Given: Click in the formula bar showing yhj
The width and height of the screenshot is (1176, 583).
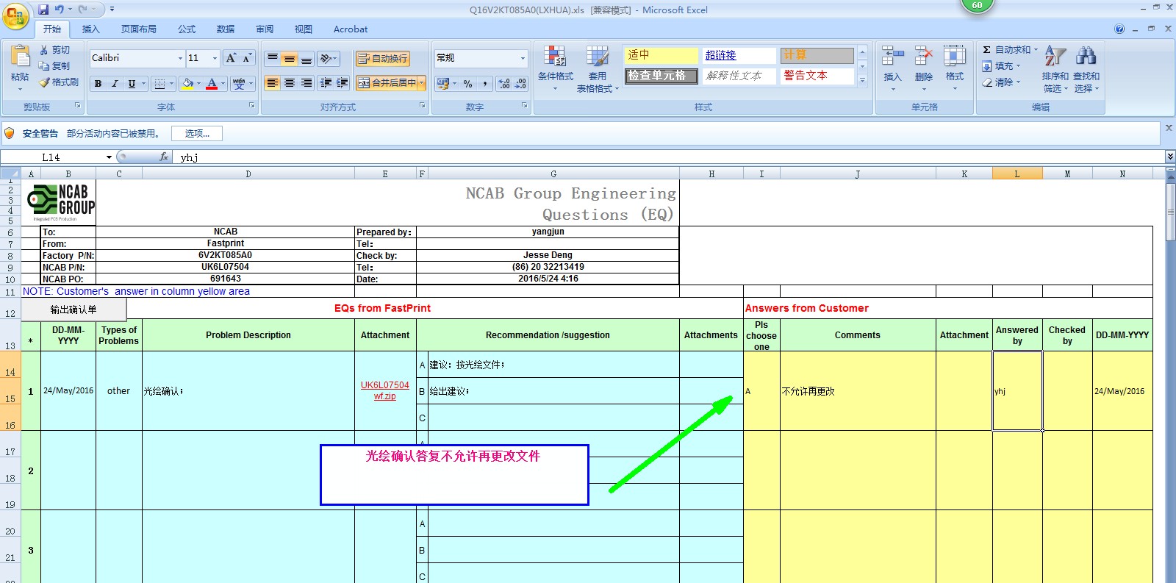Looking at the screenshot, I should click(669, 157).
